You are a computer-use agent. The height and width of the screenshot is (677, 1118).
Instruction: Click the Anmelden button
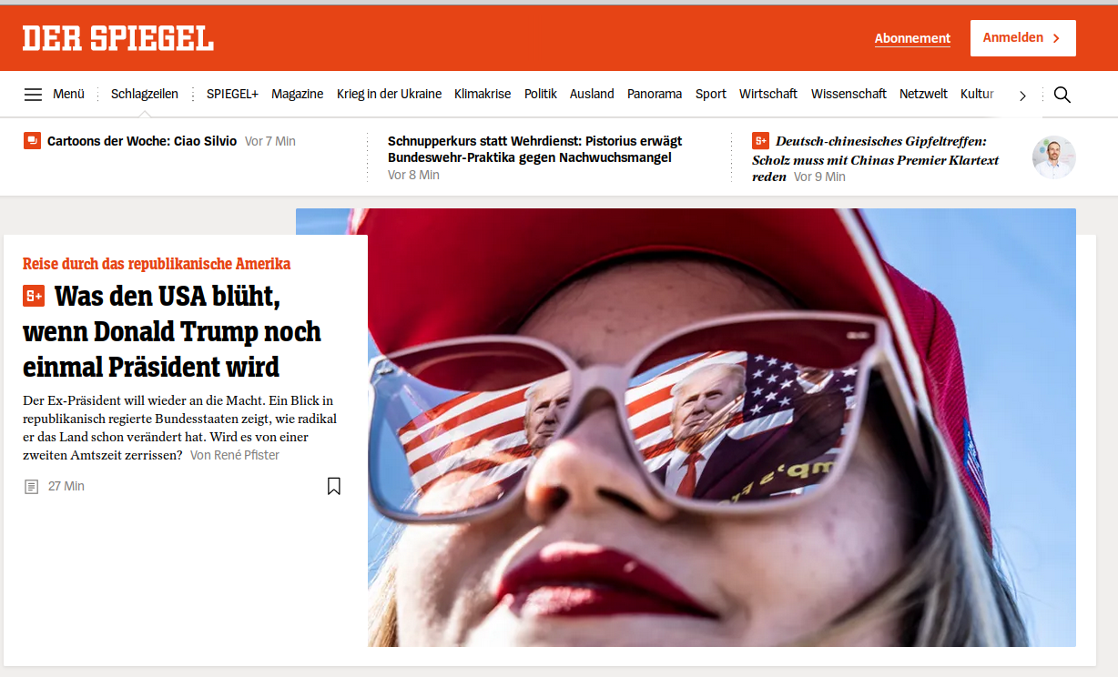coord(1023,38)
